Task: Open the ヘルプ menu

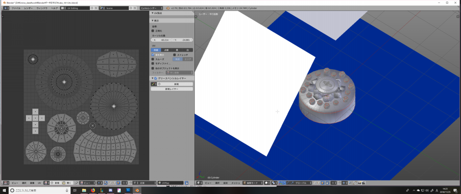Action: 55,8
